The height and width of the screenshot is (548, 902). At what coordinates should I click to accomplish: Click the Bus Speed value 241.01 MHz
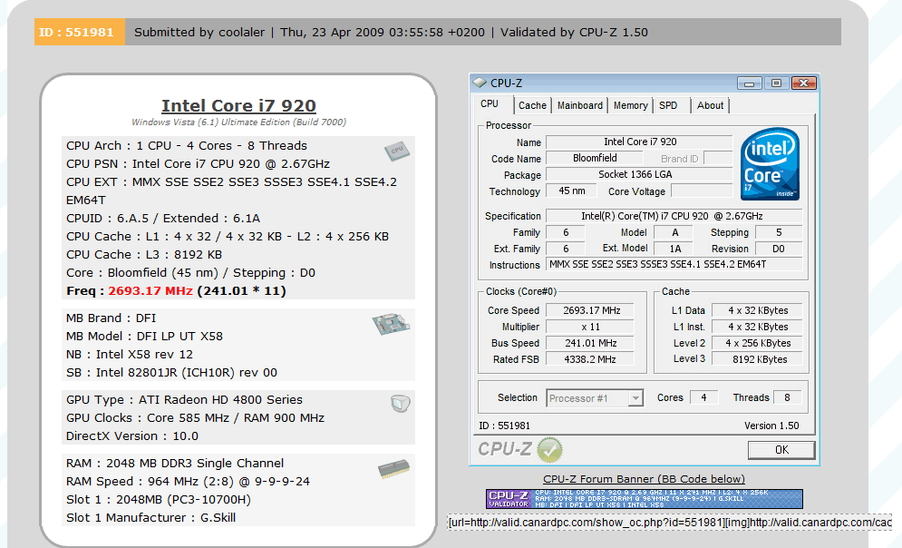point(590,343)
